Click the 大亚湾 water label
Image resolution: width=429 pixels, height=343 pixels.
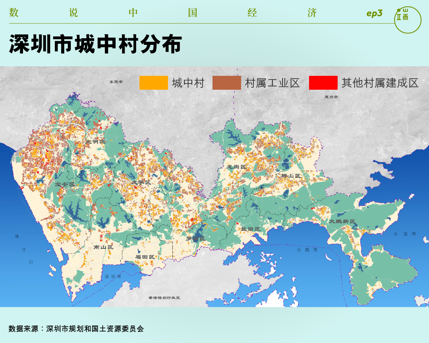click(405, 234)
